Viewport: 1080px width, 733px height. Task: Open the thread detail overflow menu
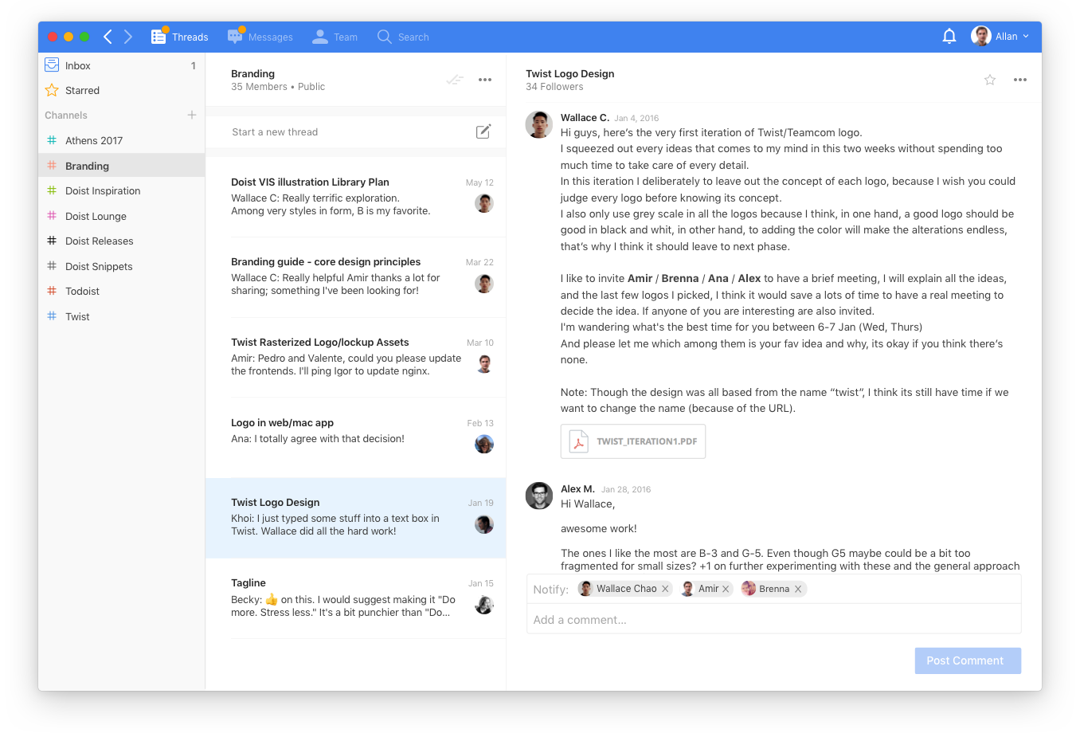[1020, 80]
